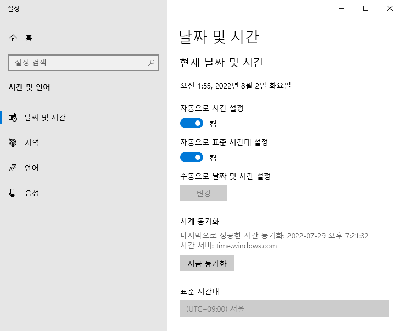The image size is (402, 331).
Task: Click the 시계 동기화 heading
Action: point(200,221)
